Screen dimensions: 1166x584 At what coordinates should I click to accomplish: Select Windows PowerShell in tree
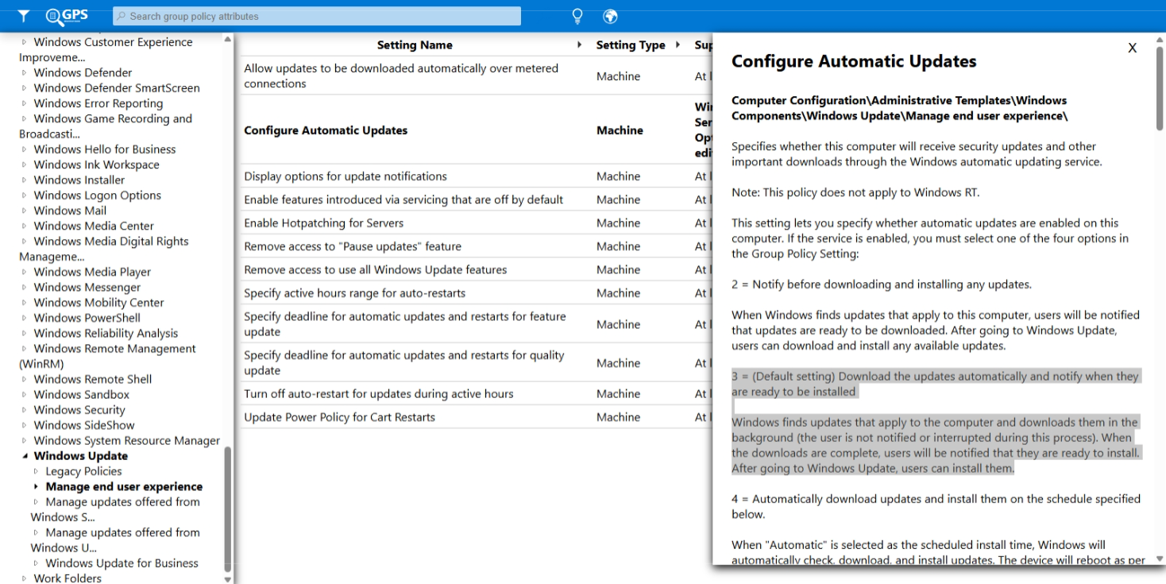click(x=87, y=318)
